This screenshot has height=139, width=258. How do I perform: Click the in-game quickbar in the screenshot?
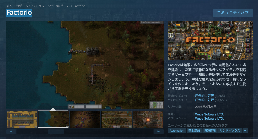point(85,107)
